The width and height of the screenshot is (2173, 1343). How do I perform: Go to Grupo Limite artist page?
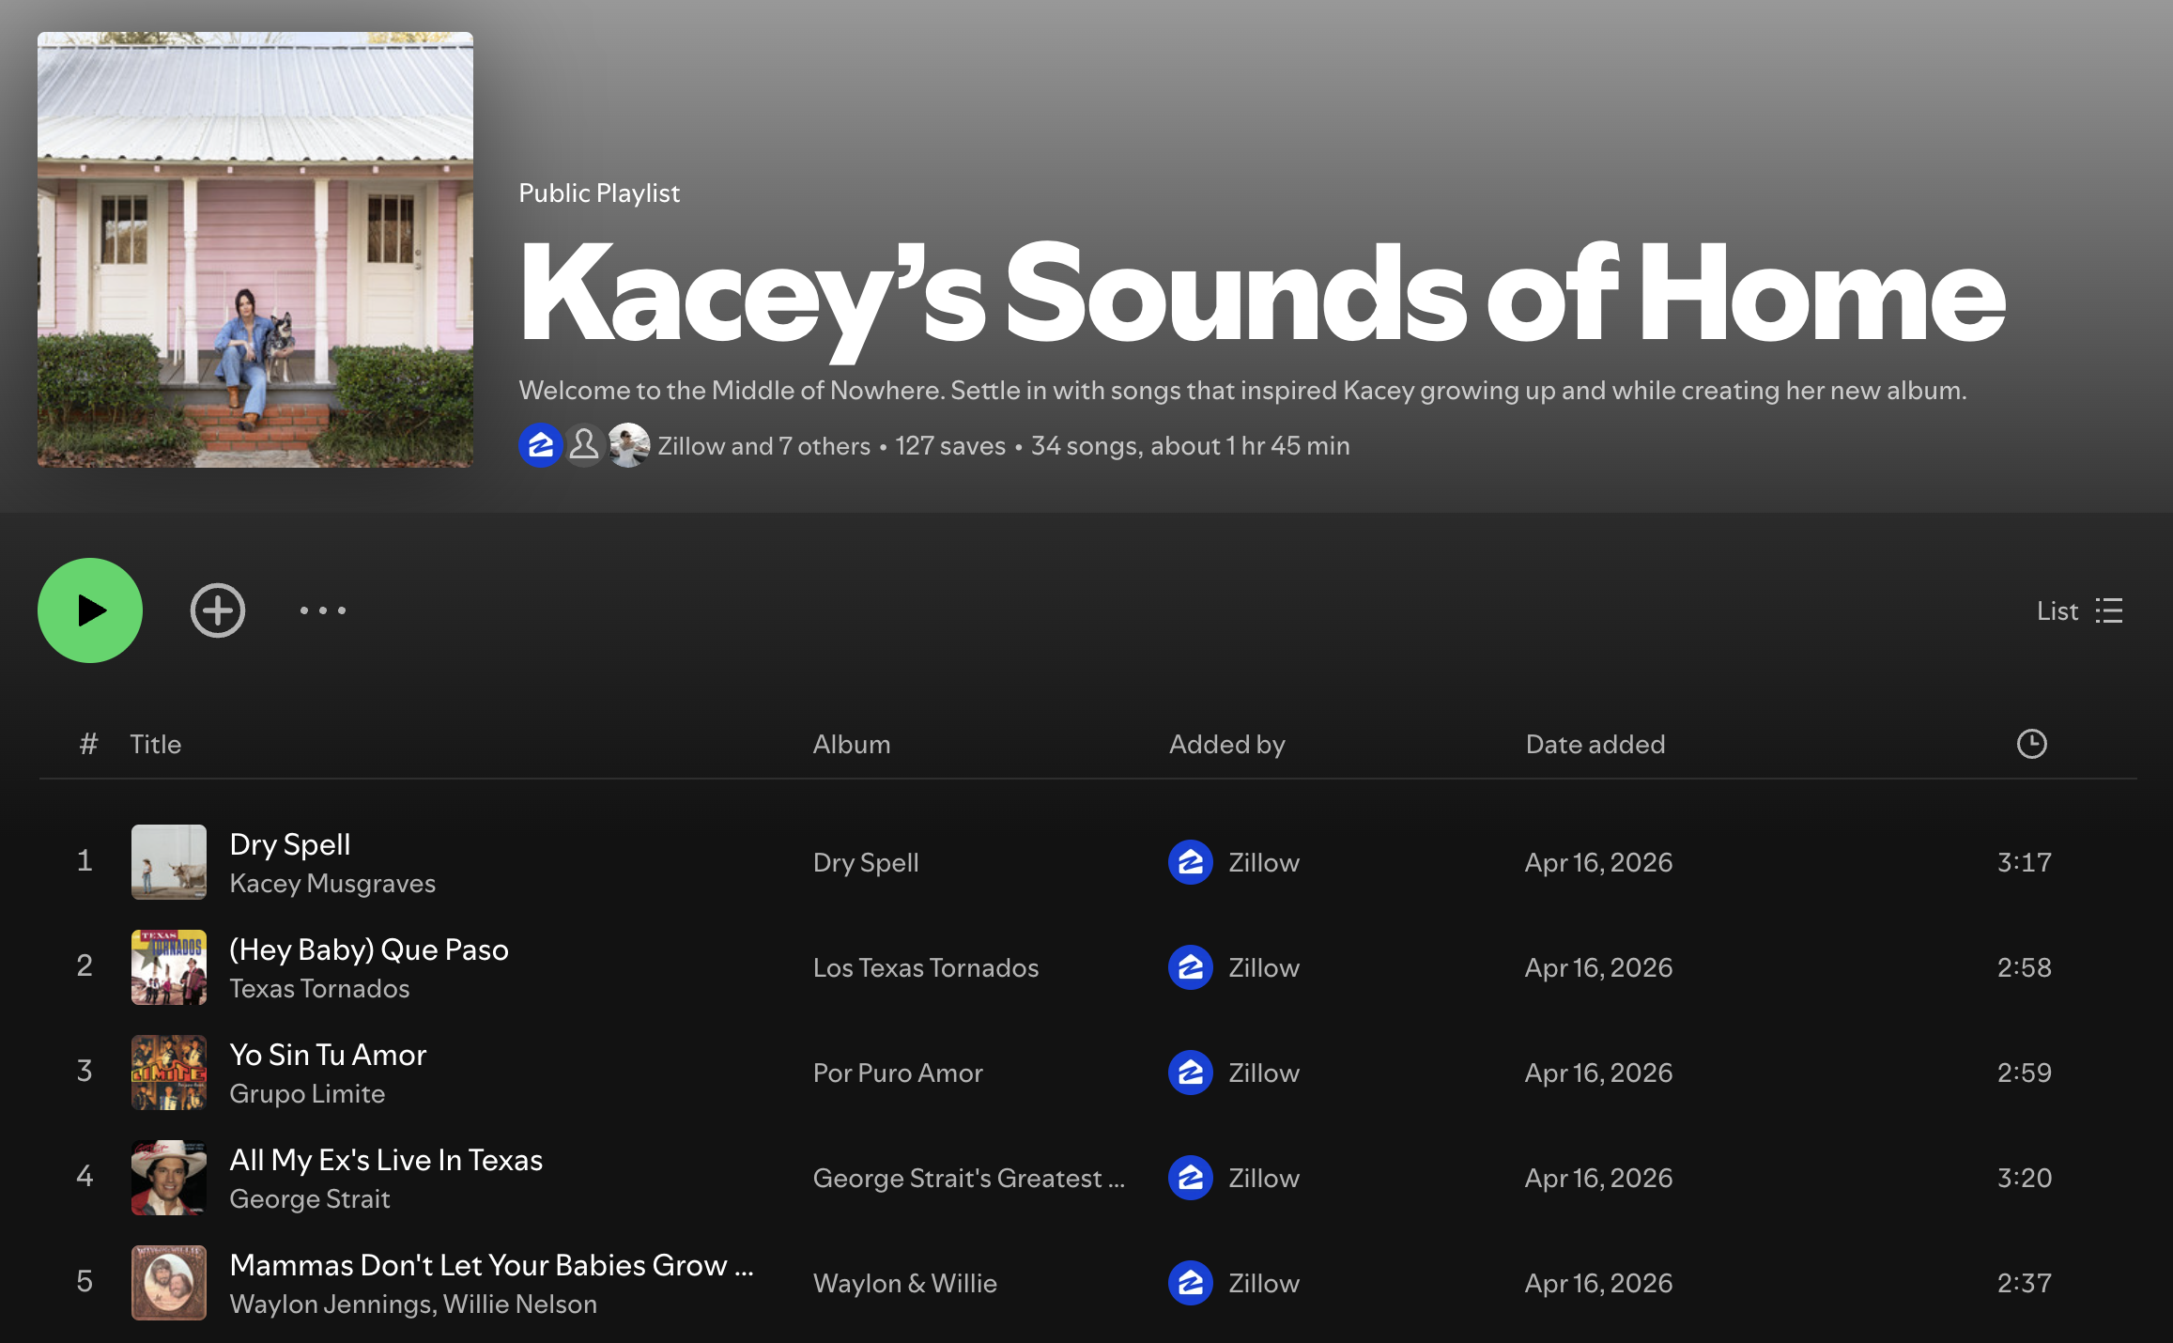pyautogui.click(x=307, y=1094)
